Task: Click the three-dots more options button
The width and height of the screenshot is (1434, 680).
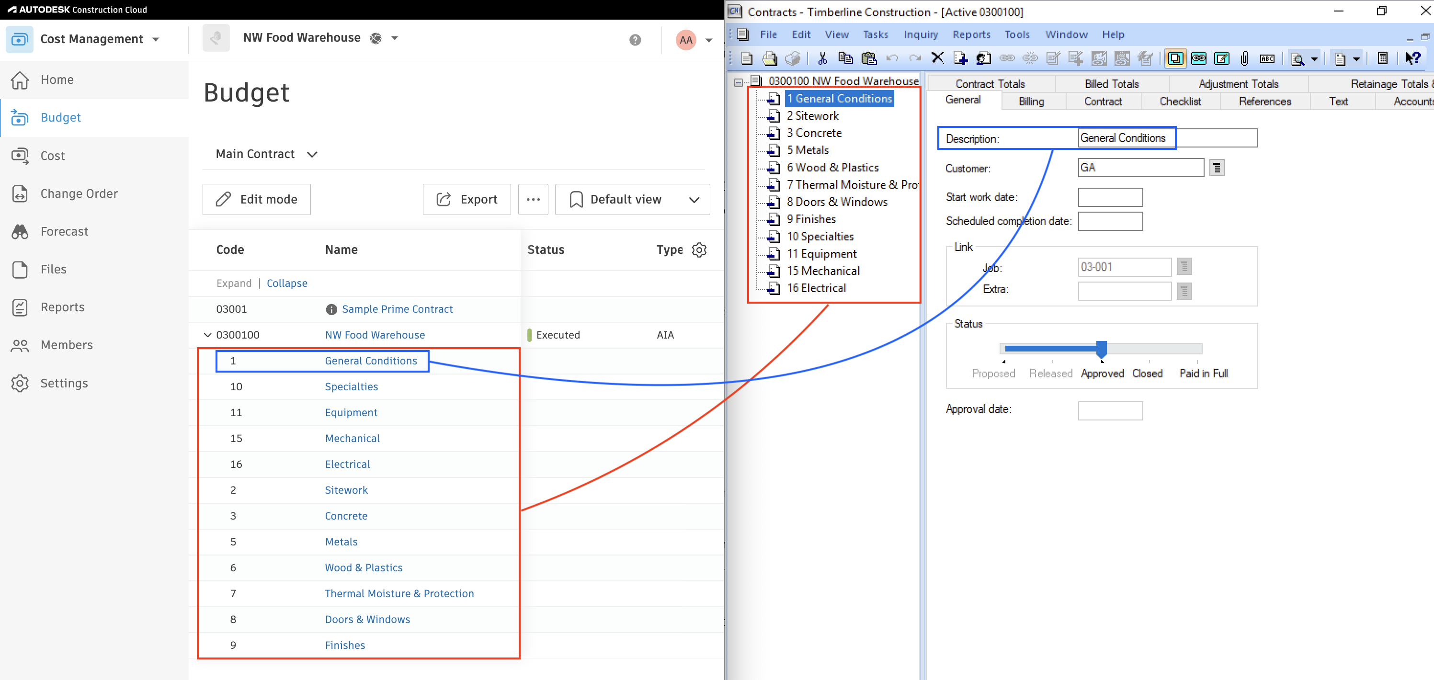Action: pyautogui.click(x=533, y=199)
